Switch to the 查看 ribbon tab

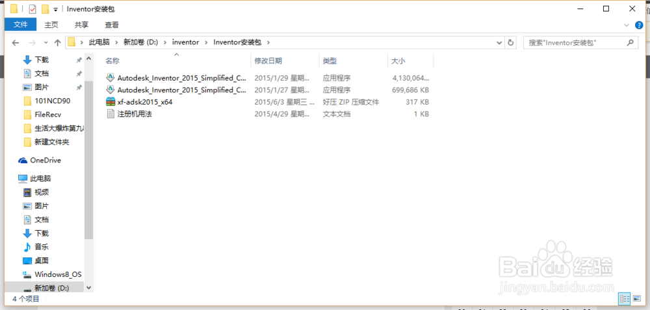(112, 25)
